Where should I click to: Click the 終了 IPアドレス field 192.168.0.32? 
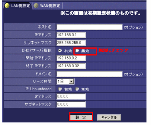tap(71, 66)
